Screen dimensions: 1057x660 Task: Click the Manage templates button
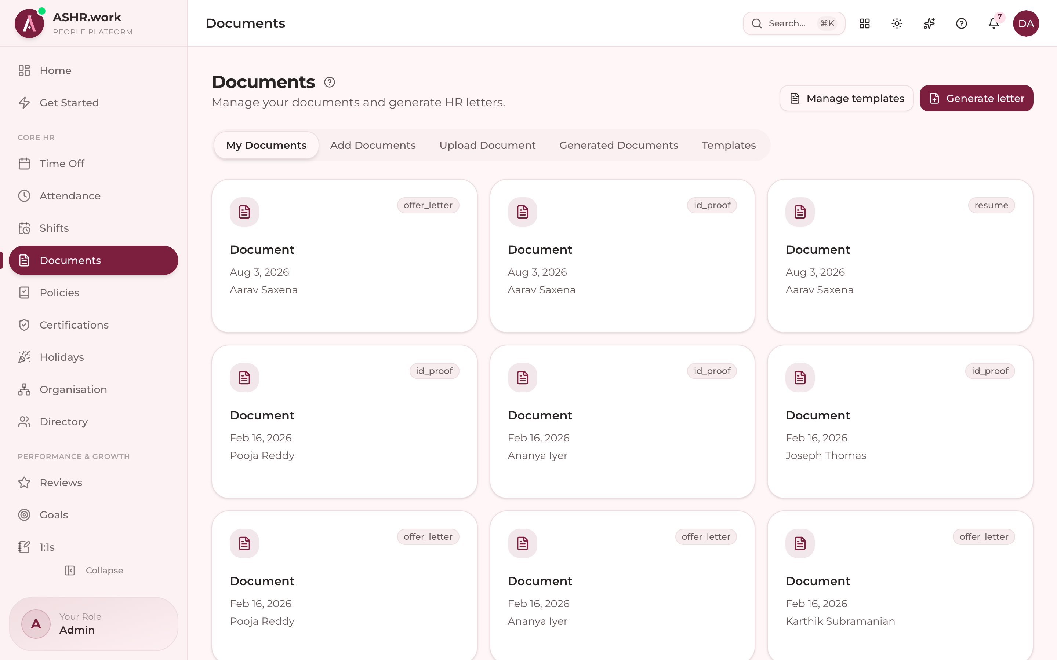(x=846, y=98)
